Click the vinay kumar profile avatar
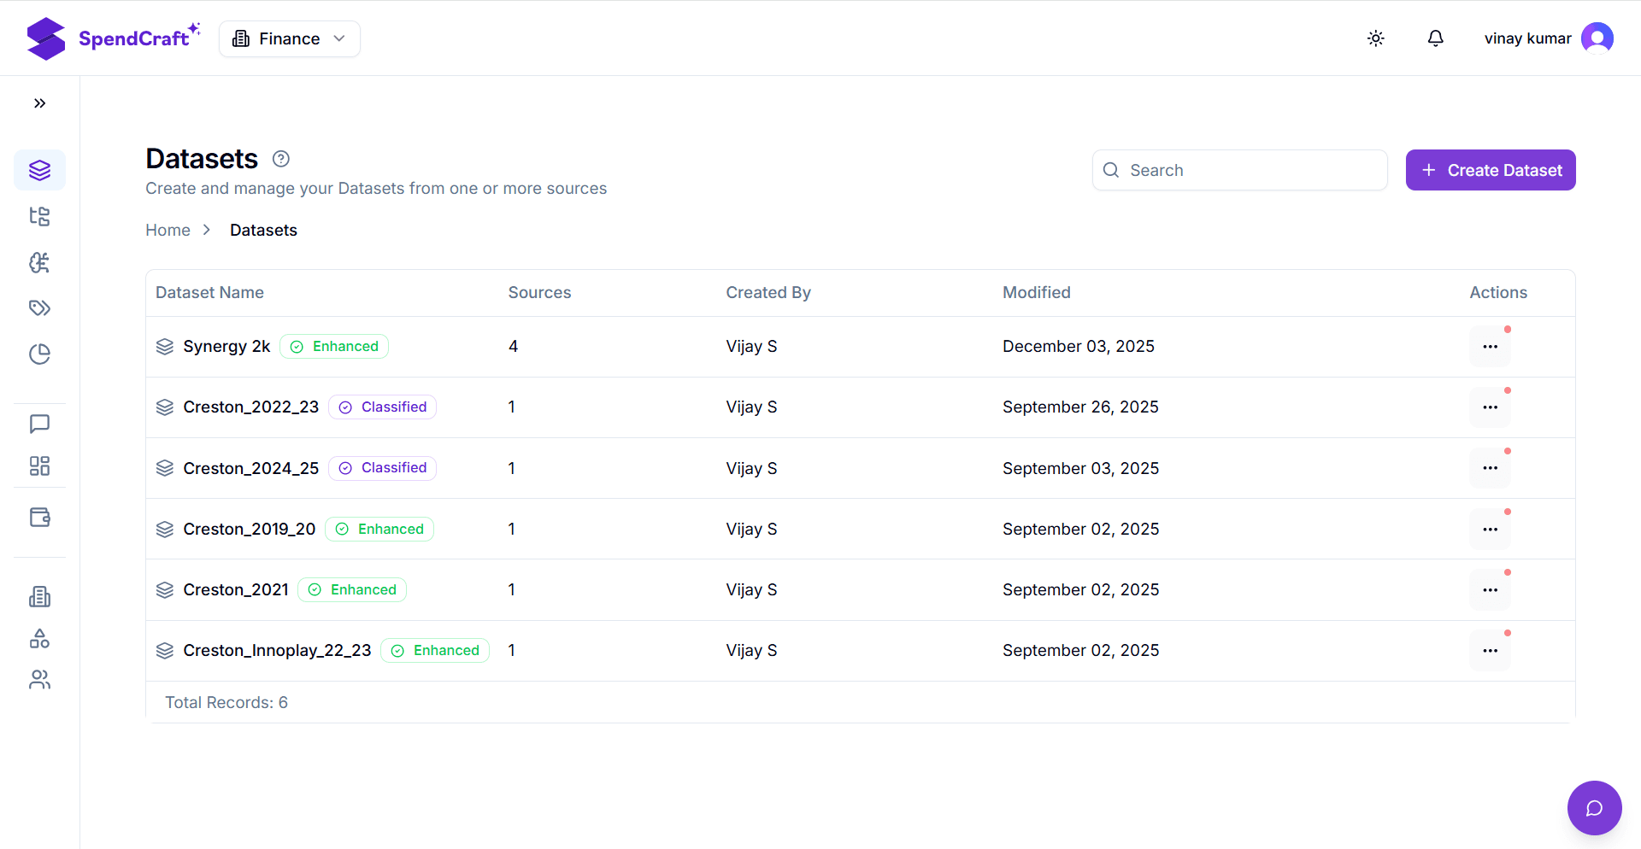1641x849 pixels. point(1597,38)
